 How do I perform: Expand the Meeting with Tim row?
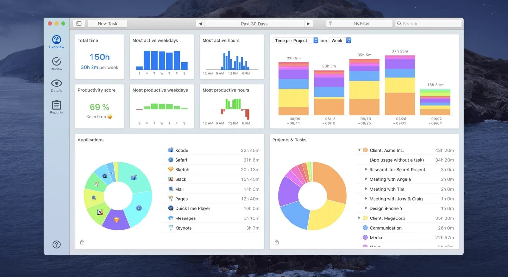point(366,189)
